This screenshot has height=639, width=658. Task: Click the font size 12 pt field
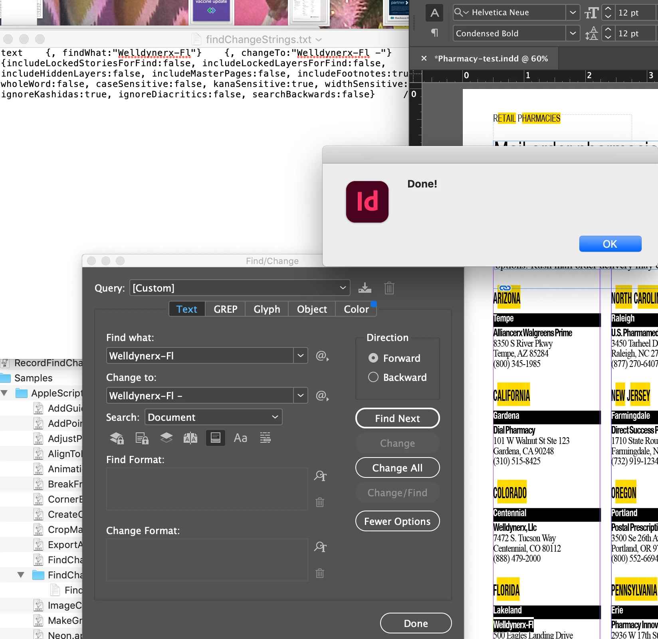(x=636, y=13)
